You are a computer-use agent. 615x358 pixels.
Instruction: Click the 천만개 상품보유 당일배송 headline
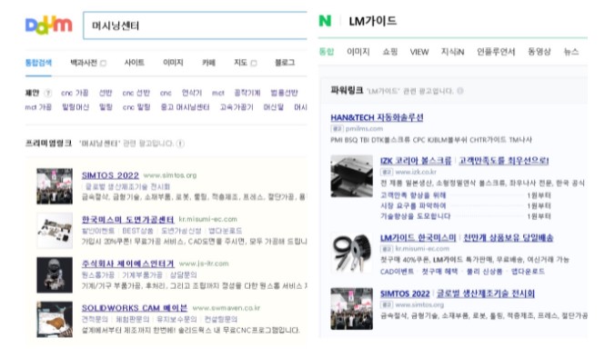(509, 238)
